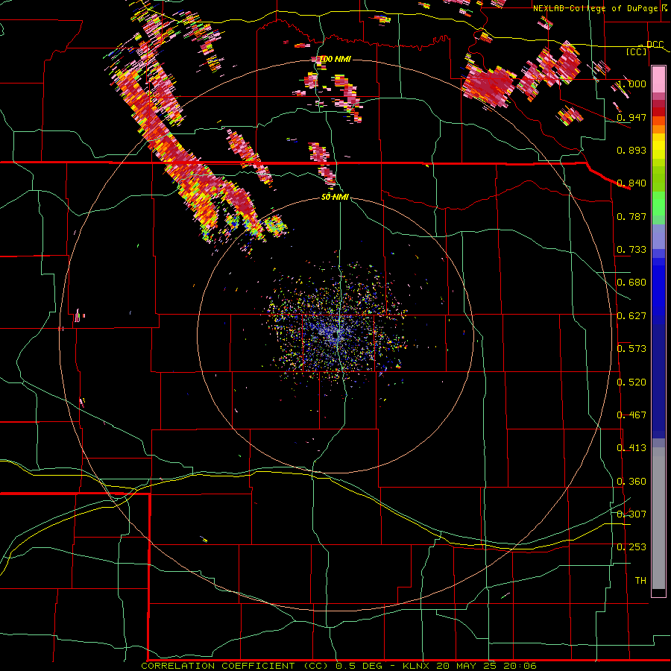Viewport: 671px width, 671px height.
Task: Click the NEXLAB-College of DuPage credit text
Action: pos(595,8)
